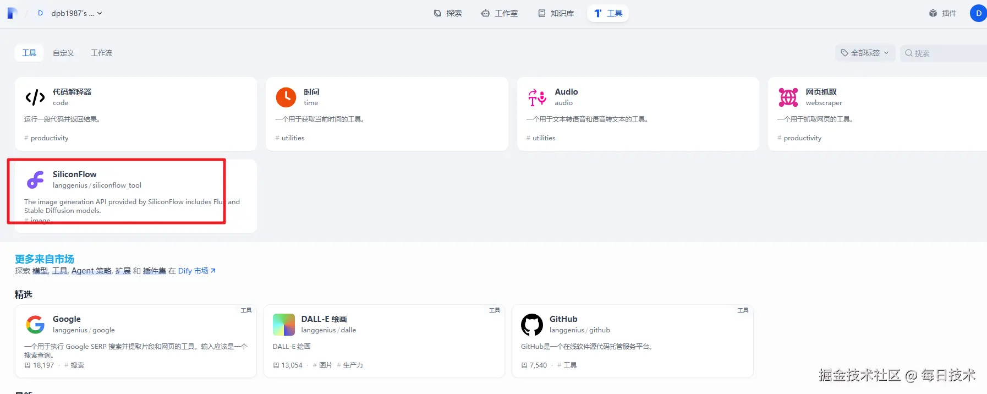This screenshot has width=987, height=394.
Task: Click the 生产力 tag on DALL-E card
Action: click(350, 365)
